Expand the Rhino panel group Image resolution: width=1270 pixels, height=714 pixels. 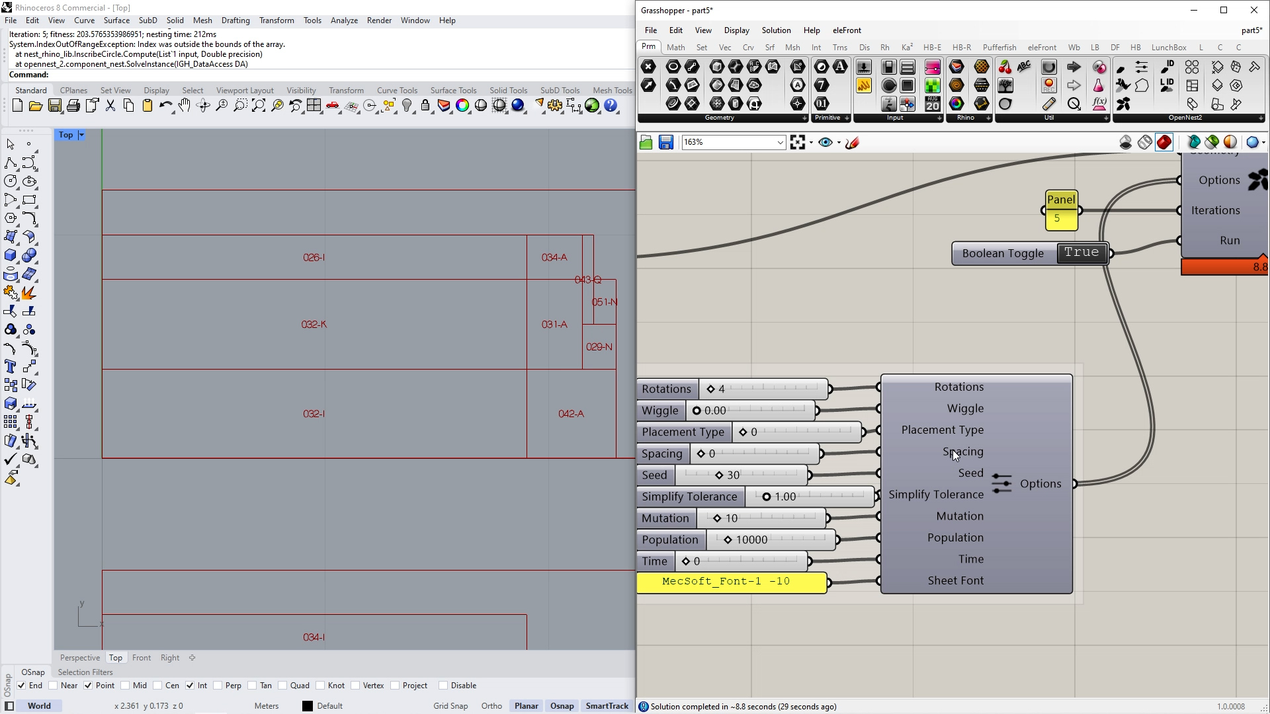(988, 118)
